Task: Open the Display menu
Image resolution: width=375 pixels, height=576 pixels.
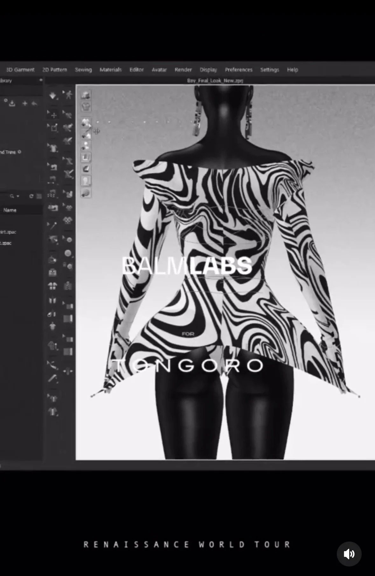Action: (208, 69)
